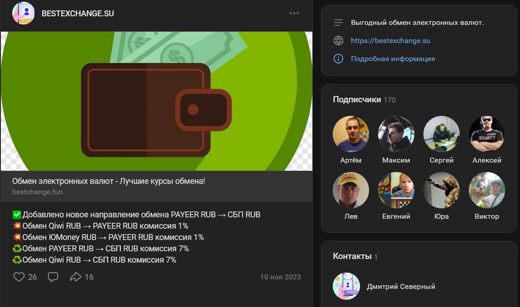Open contact Дмитрий Северный's avatar
Viewport: 520px width, 307px height.
click(x=346, y=286)
